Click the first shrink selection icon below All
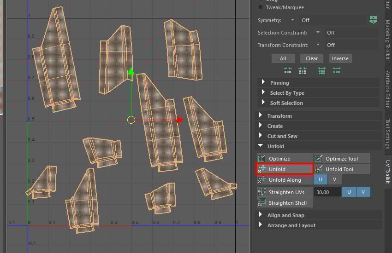 coord(288,70)
